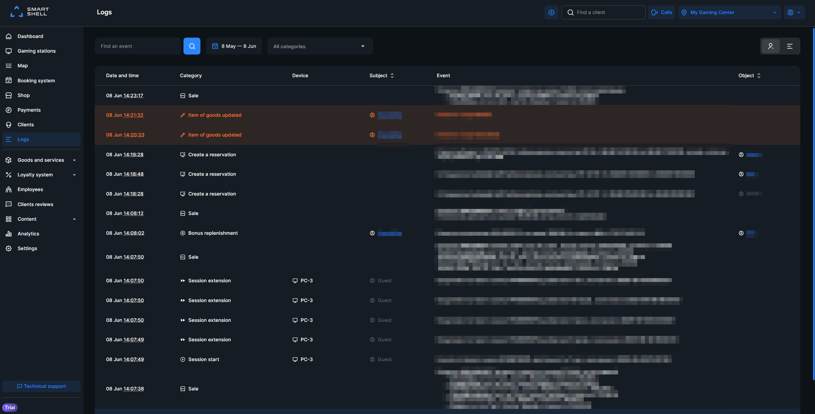Click the Booking system calendar icon

point(9,80)
